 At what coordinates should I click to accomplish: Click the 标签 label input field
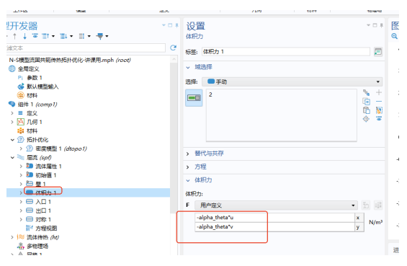click(x=286, y=52)
